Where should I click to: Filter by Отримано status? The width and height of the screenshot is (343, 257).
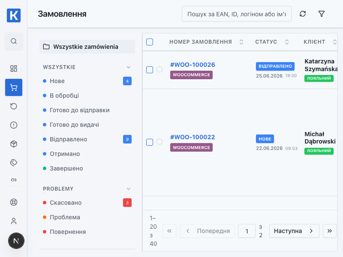pos(87,154)
